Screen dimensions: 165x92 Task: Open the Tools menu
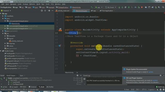[x=47, y=4]
